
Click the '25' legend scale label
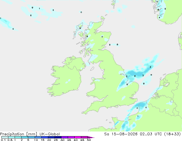[56, 140]
